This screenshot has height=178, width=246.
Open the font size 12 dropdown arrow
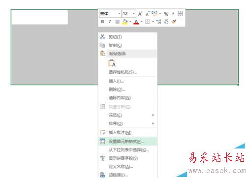tap(134, 14)
